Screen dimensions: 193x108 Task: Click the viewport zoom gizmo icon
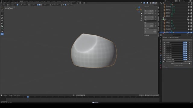[141, 13]
